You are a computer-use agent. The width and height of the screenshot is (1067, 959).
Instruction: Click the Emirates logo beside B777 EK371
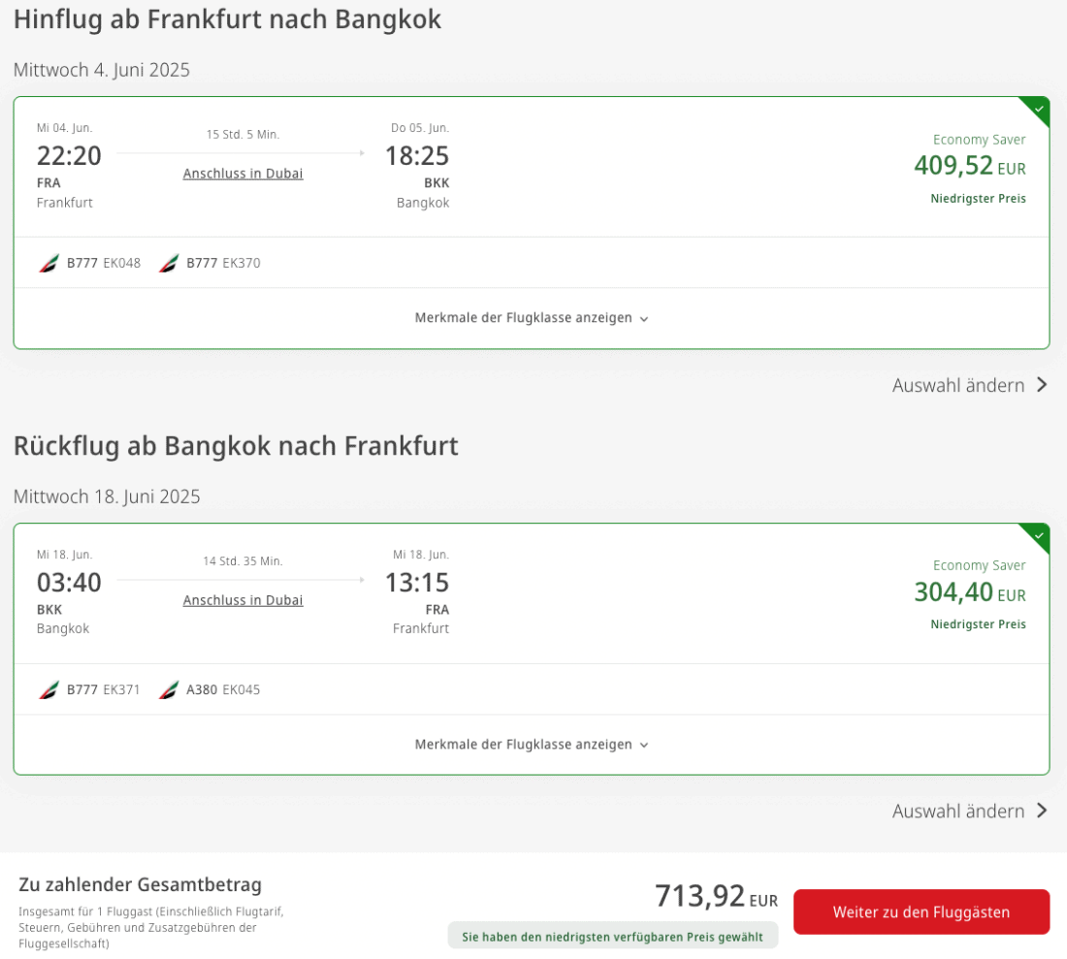48,690
